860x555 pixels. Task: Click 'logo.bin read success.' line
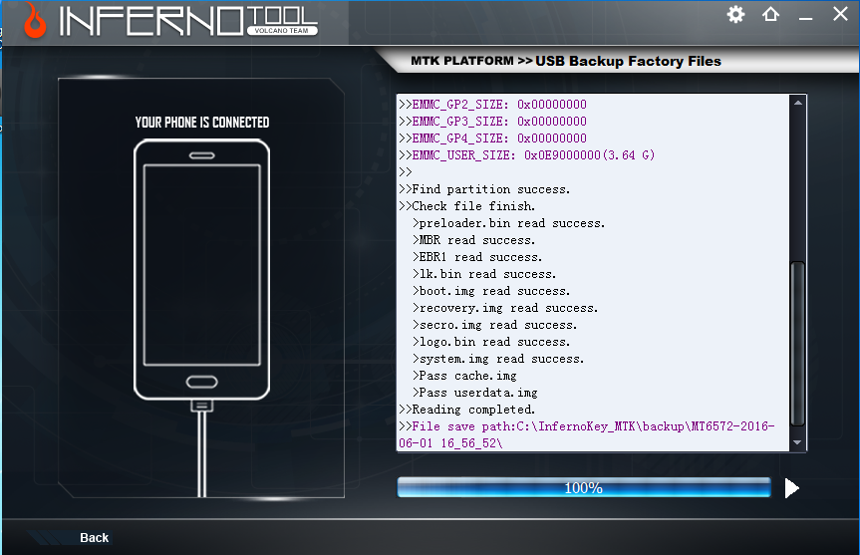pyautogui.click(x=491, y=342)
